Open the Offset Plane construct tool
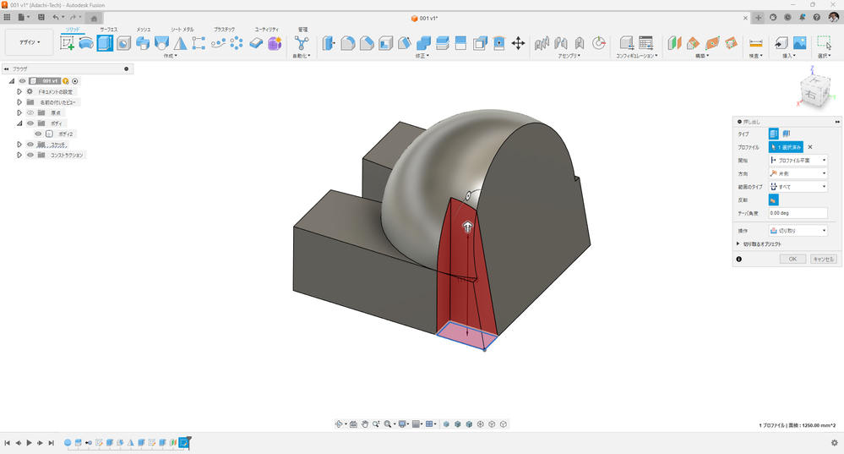The height and width of the screenshot is (454, 844). 674,43
